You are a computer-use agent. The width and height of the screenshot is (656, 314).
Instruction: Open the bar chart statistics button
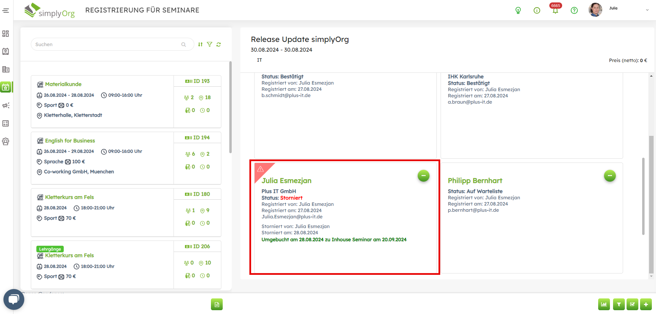(604, 304)
